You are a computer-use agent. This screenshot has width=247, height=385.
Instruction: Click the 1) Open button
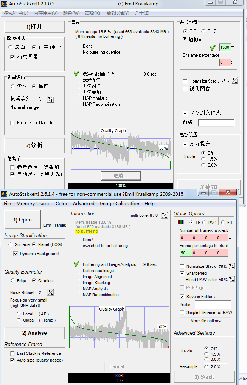(x=22, y=220)
